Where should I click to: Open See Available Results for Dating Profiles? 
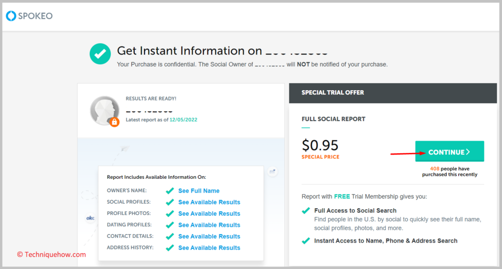[x=209, y=225]
